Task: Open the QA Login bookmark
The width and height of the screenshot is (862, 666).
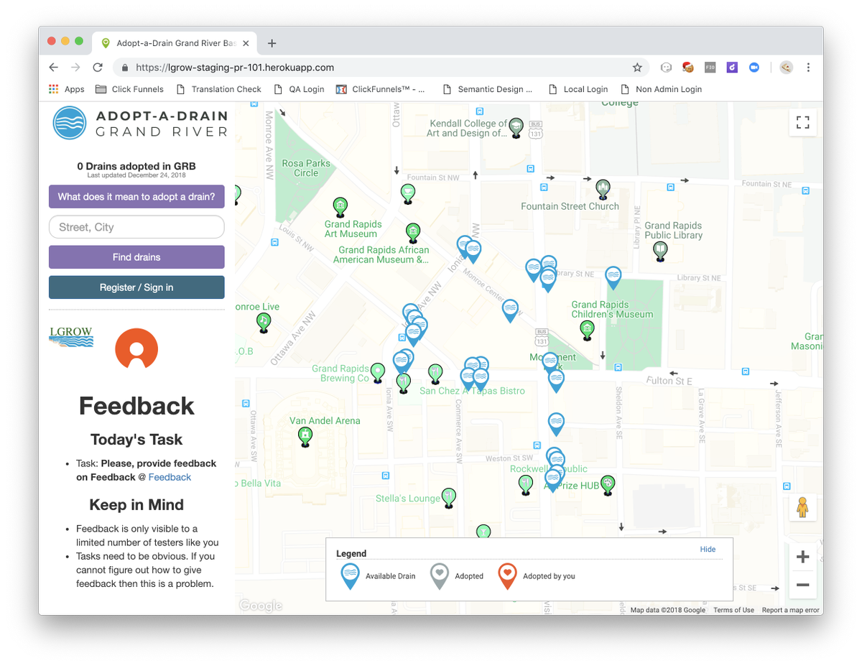Action: click(299, 89)
